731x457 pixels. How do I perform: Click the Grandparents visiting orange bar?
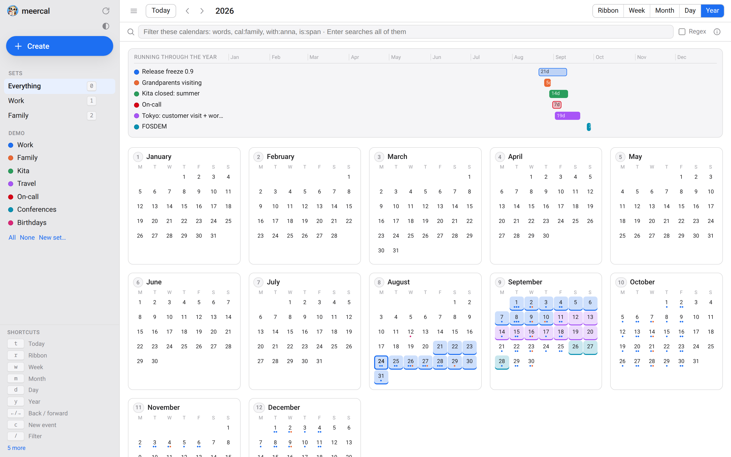(x=547, y=83)
